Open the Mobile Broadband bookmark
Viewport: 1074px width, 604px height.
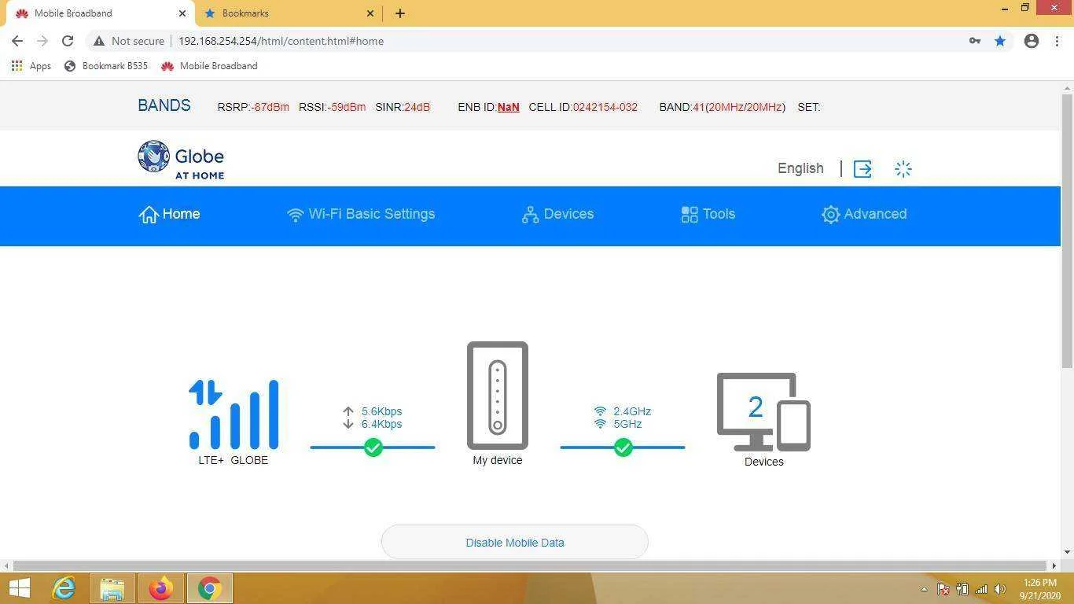(x=209, y=66)
